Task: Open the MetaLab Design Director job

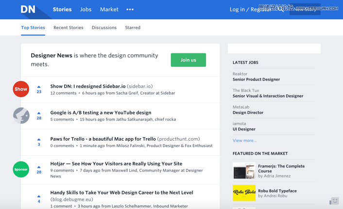Action: tap(248, 113)
